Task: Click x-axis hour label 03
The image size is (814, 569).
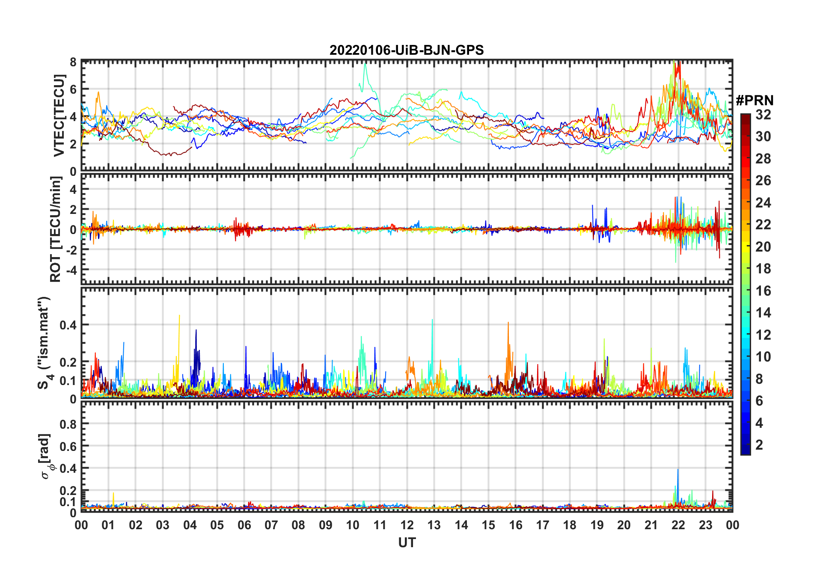Action: click(163, 525)
